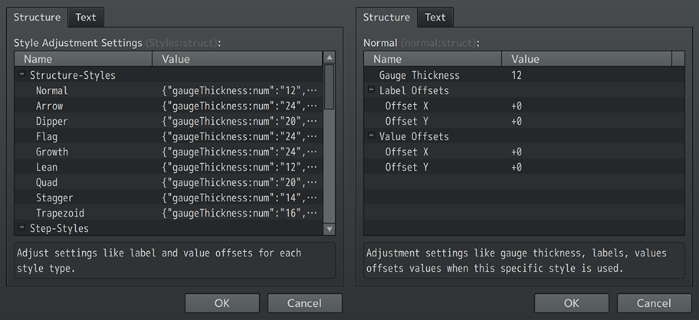
Task: Click the scroll down arrow in styles list
Action: click(x=330, y=229)
